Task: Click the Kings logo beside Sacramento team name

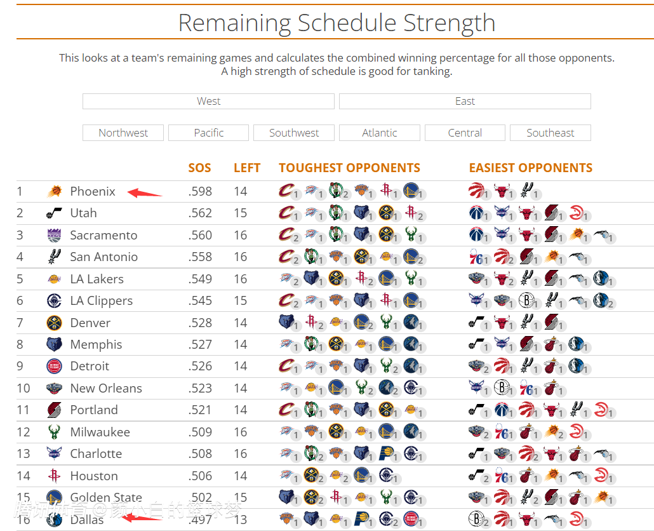Action: 55,235
